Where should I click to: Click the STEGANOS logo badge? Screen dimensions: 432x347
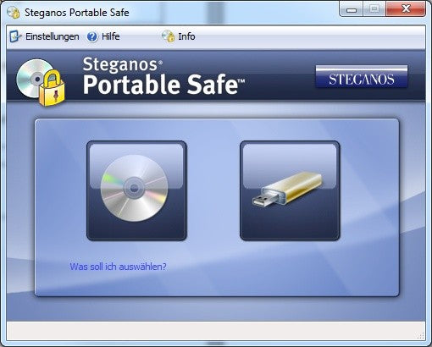[362, 77]
